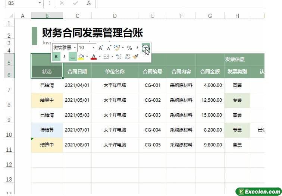Click 专票 cell in CG-002 row
282x196 pixels.
pos(237,100)
